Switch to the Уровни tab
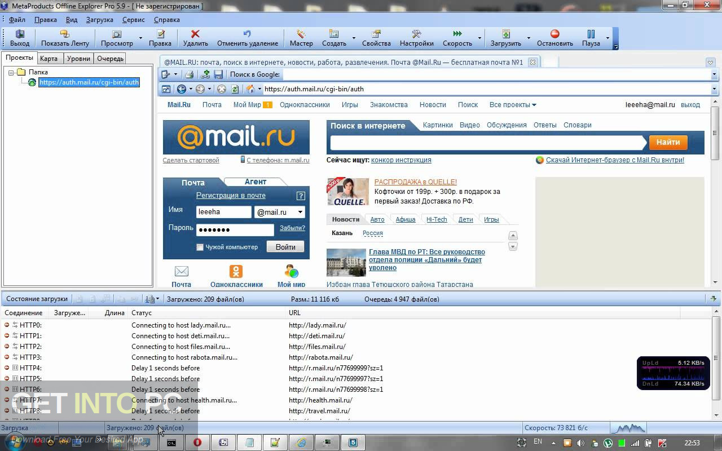 click(78, 59)
